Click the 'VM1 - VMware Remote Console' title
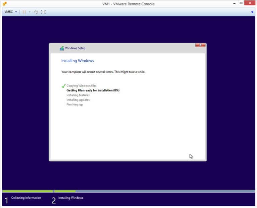The width and height of the screenshot is (257, 208). (128, 4)
